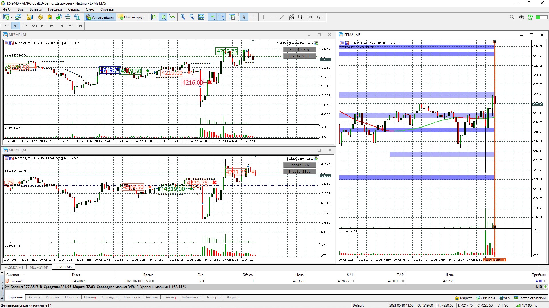The image size is (549, 308).
Task: Remove the stop loss 4228.75 with its X
Action: [352, 281]
